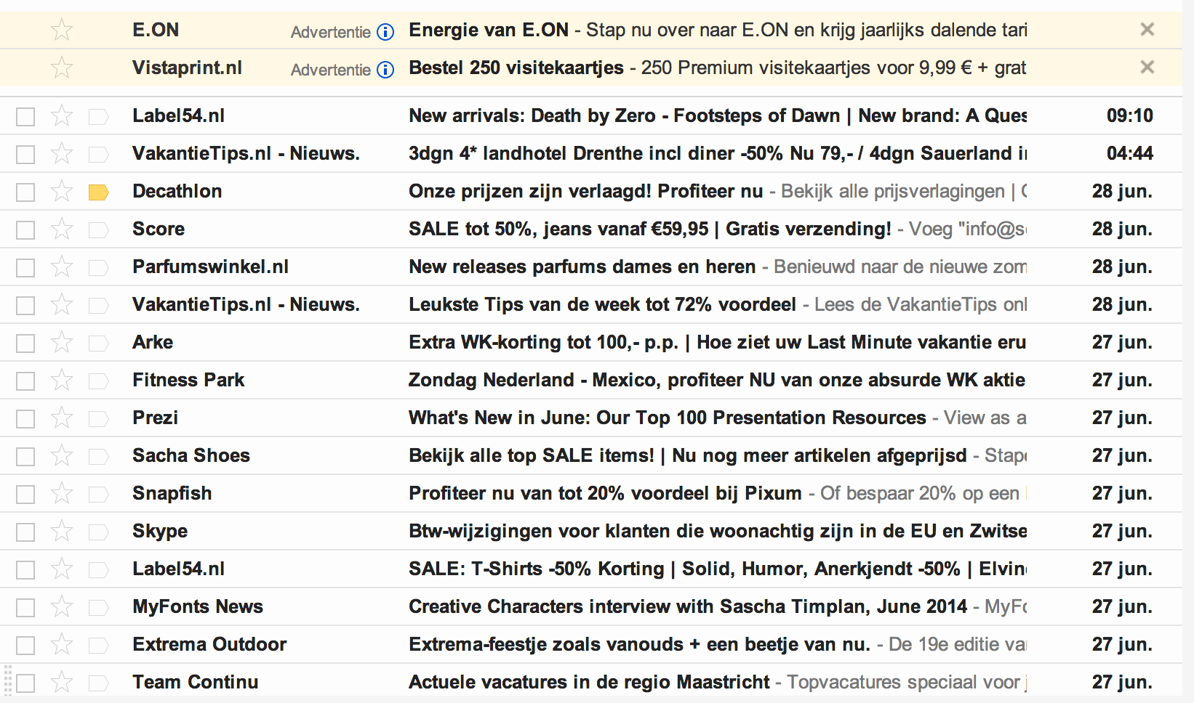Image resolution: width=1194 pixels, height=703 pixels.
Task: Dismiss the Vistaprint.nl advertisement
Action: tap(1147, 67)
